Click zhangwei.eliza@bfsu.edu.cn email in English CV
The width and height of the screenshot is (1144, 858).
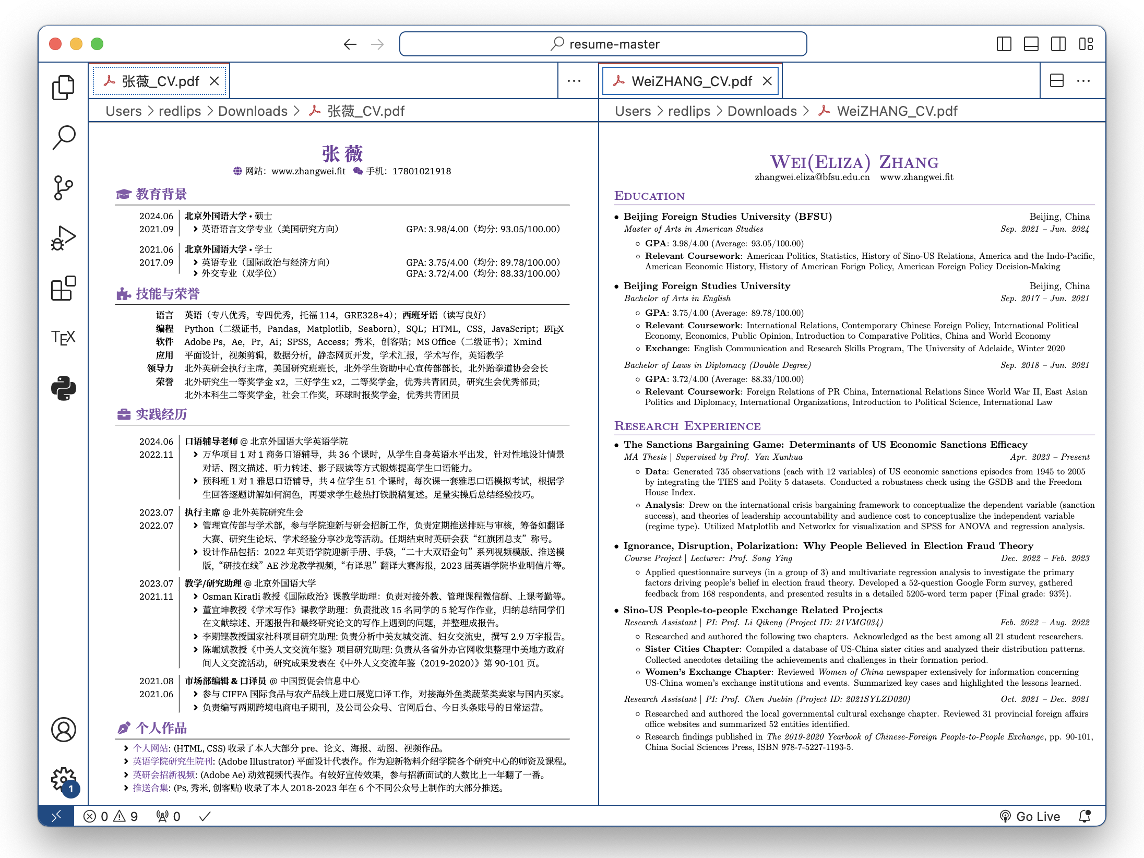(x=812, y=177)
